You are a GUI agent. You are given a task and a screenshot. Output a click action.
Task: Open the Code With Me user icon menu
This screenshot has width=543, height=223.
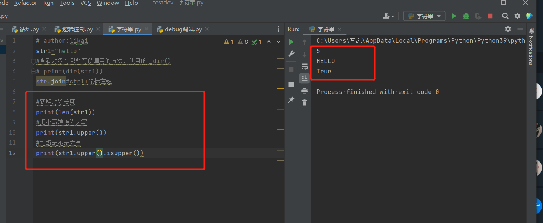[x=389, y=16]
